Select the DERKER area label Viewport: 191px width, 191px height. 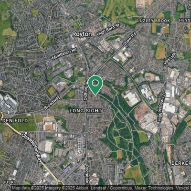coord(181,163)
